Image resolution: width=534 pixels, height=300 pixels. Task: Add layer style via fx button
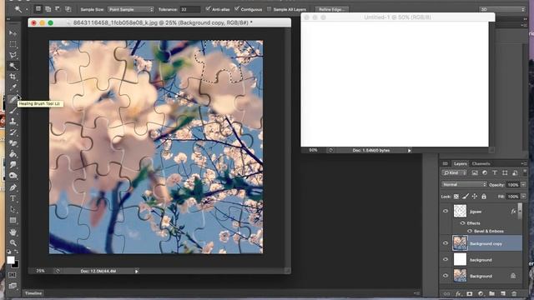click(x=458, y=293)
